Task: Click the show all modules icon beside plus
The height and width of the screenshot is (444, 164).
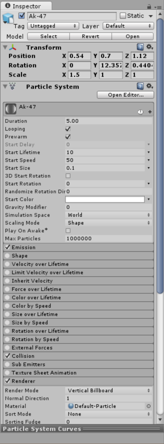Action: (140, 112)
